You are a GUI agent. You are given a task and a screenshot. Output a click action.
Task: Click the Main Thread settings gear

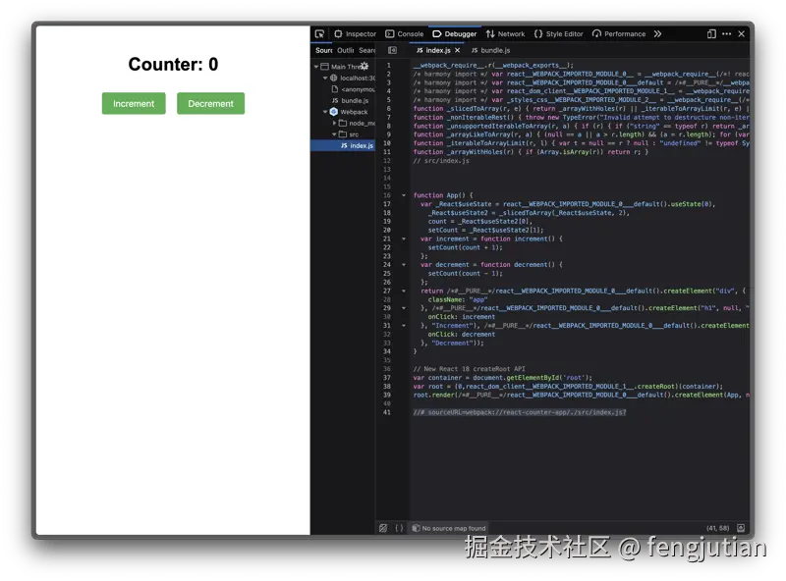tap(365, 66)
